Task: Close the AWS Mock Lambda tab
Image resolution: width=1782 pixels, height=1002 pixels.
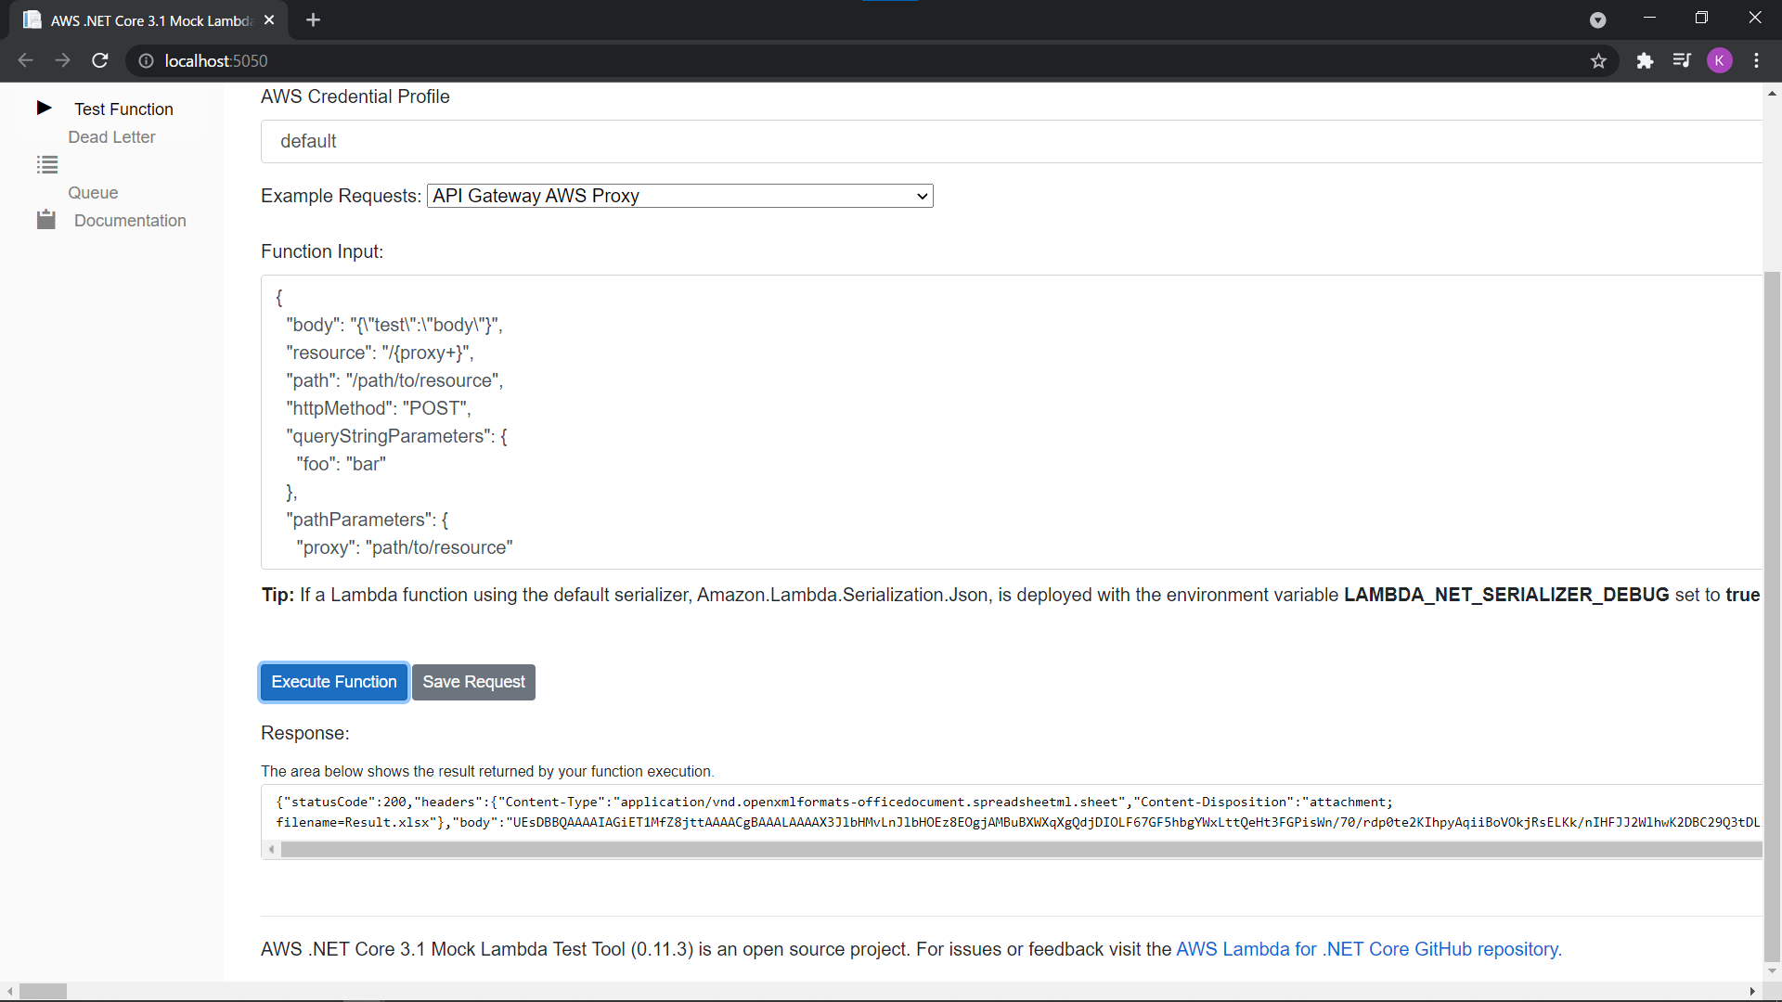Action: [269, 20]
